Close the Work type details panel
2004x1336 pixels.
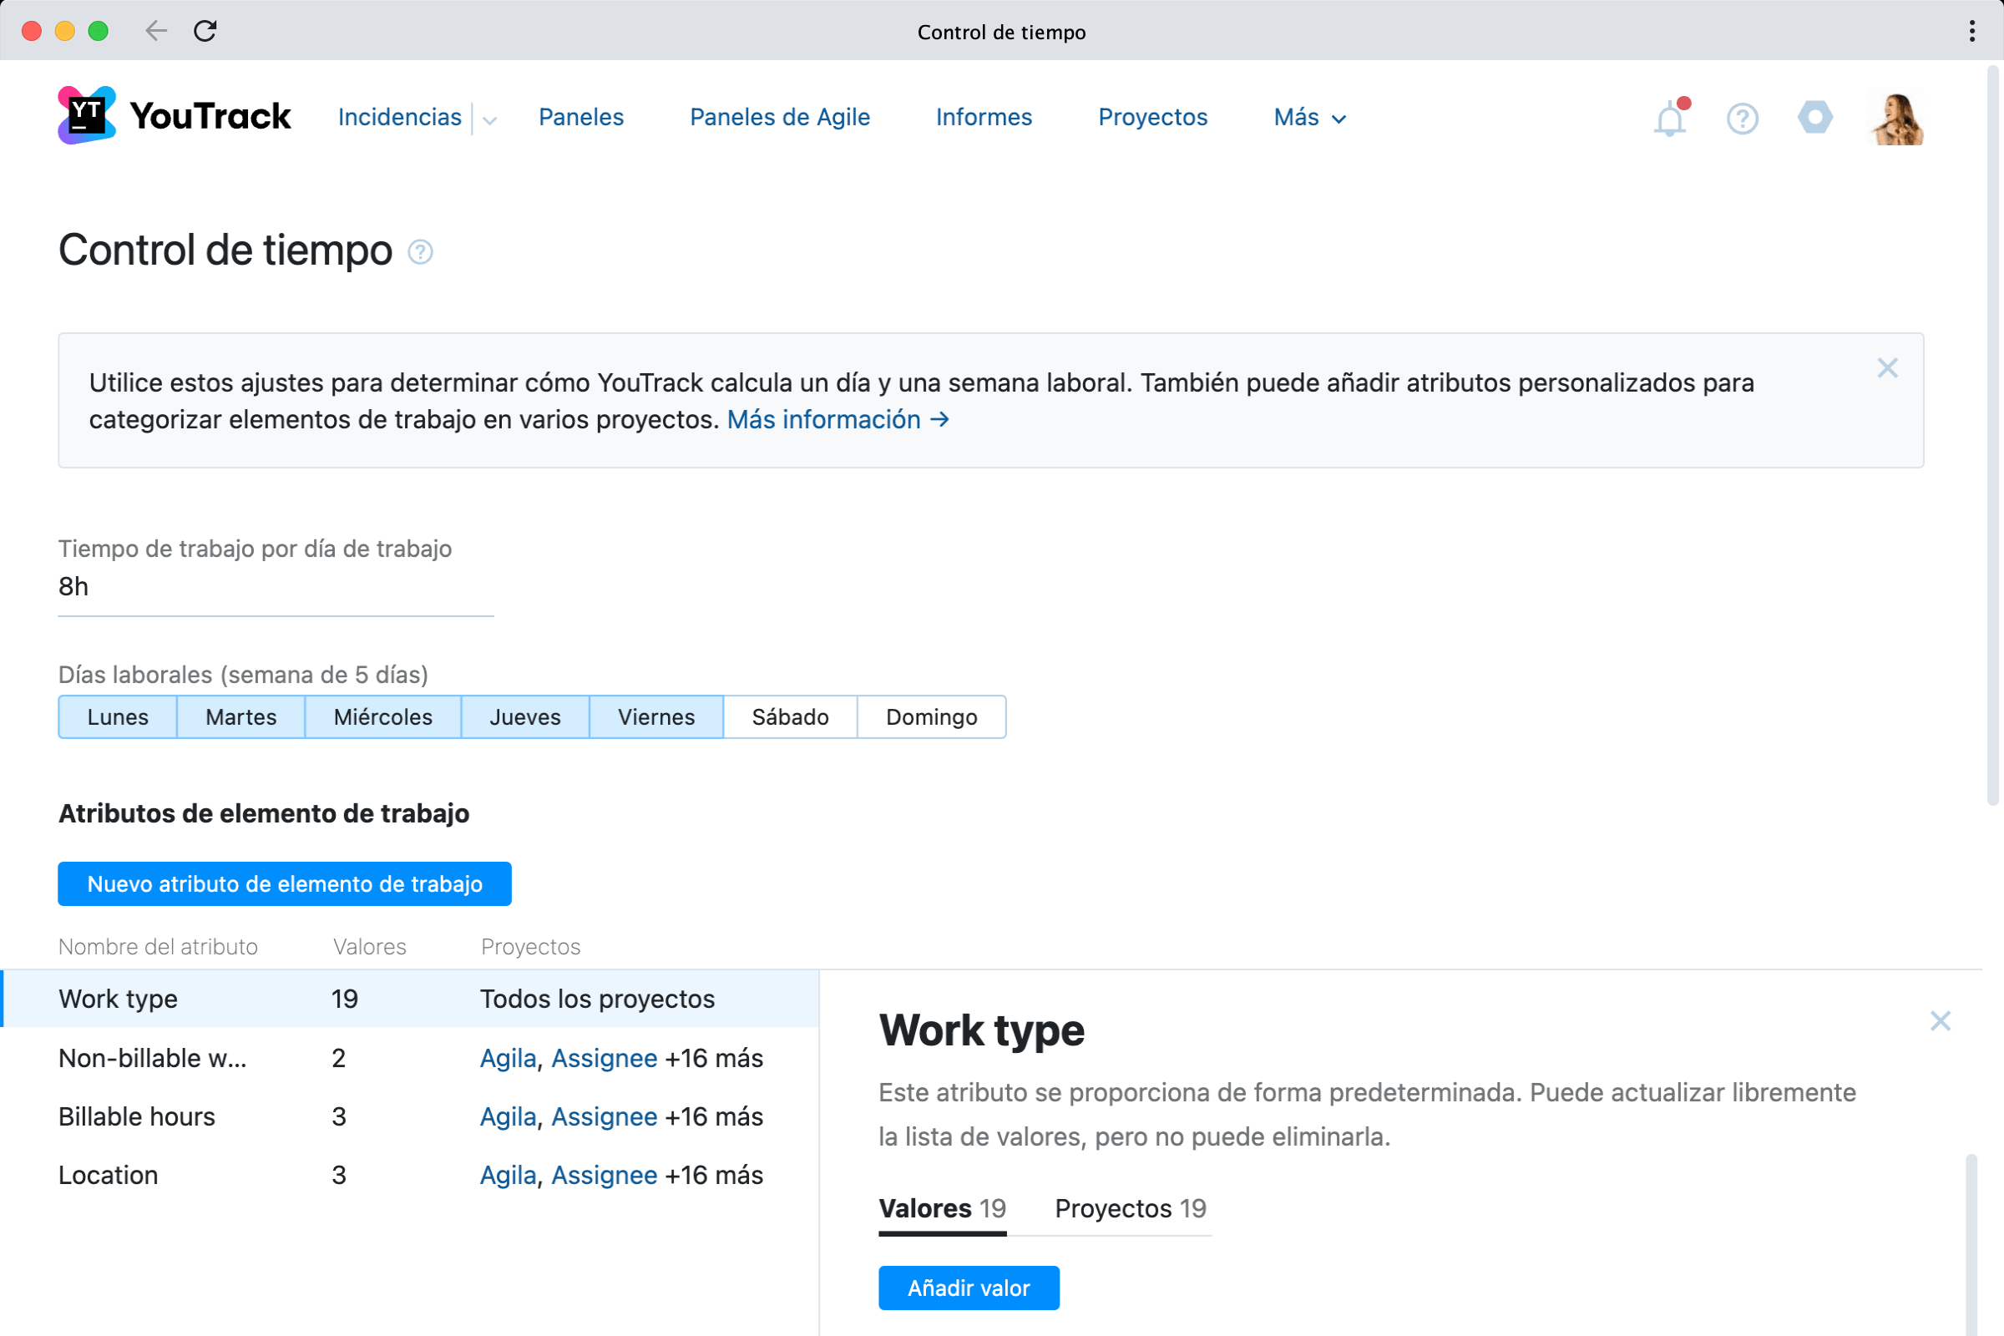coord(1940,1020)
